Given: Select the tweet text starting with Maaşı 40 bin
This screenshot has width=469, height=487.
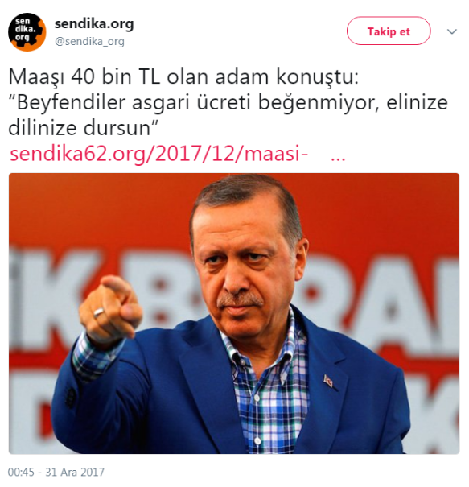Looking at the screenshot, I should (x=228, y=102).
